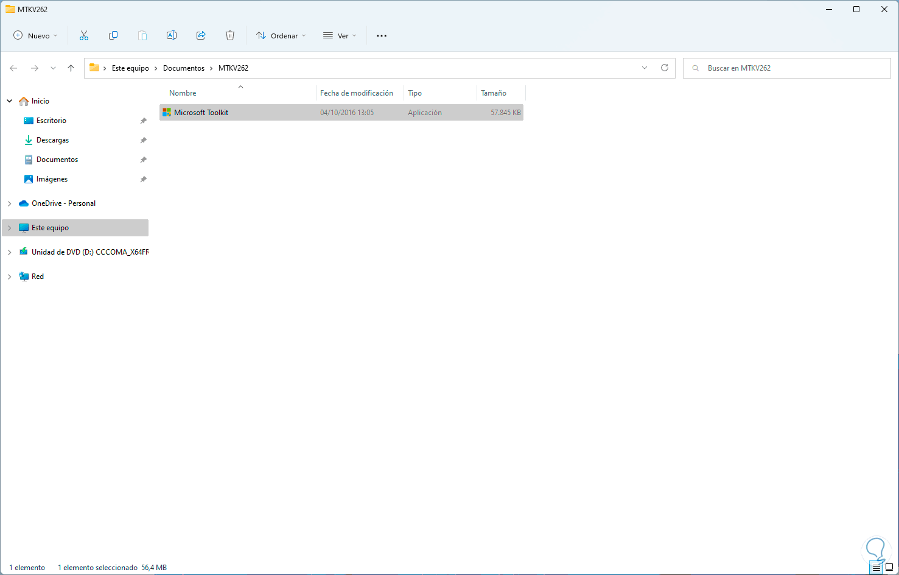Open the Ordenar sort dropdown
Screen dimensions: 899x575
(x=281, y=36)
